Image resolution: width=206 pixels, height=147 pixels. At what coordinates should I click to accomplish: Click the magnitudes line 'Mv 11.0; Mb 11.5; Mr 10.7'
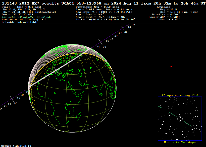[x=24, y=10]
